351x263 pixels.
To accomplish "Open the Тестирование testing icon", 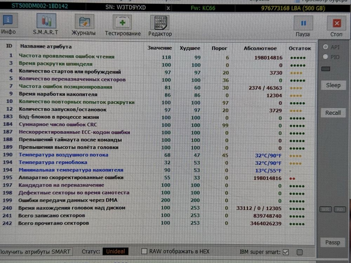I will [x=122, y=22].
